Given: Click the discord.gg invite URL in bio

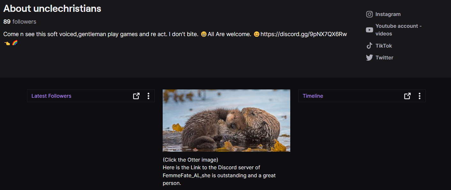Looking at the screenshot, I should tap(304, 34).
